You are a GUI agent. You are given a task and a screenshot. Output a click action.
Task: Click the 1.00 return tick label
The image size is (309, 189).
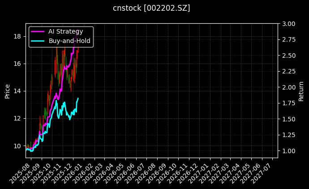pos(289,151)
